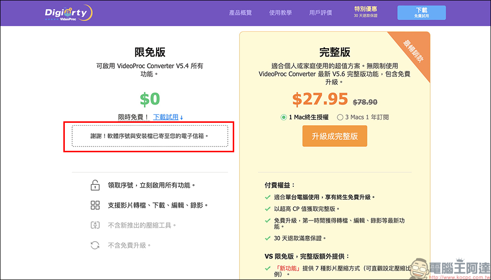Screen dimensions: 491x280
Task: Select the 1 Mac終生授權 radio option
Action: click(283, 117)
